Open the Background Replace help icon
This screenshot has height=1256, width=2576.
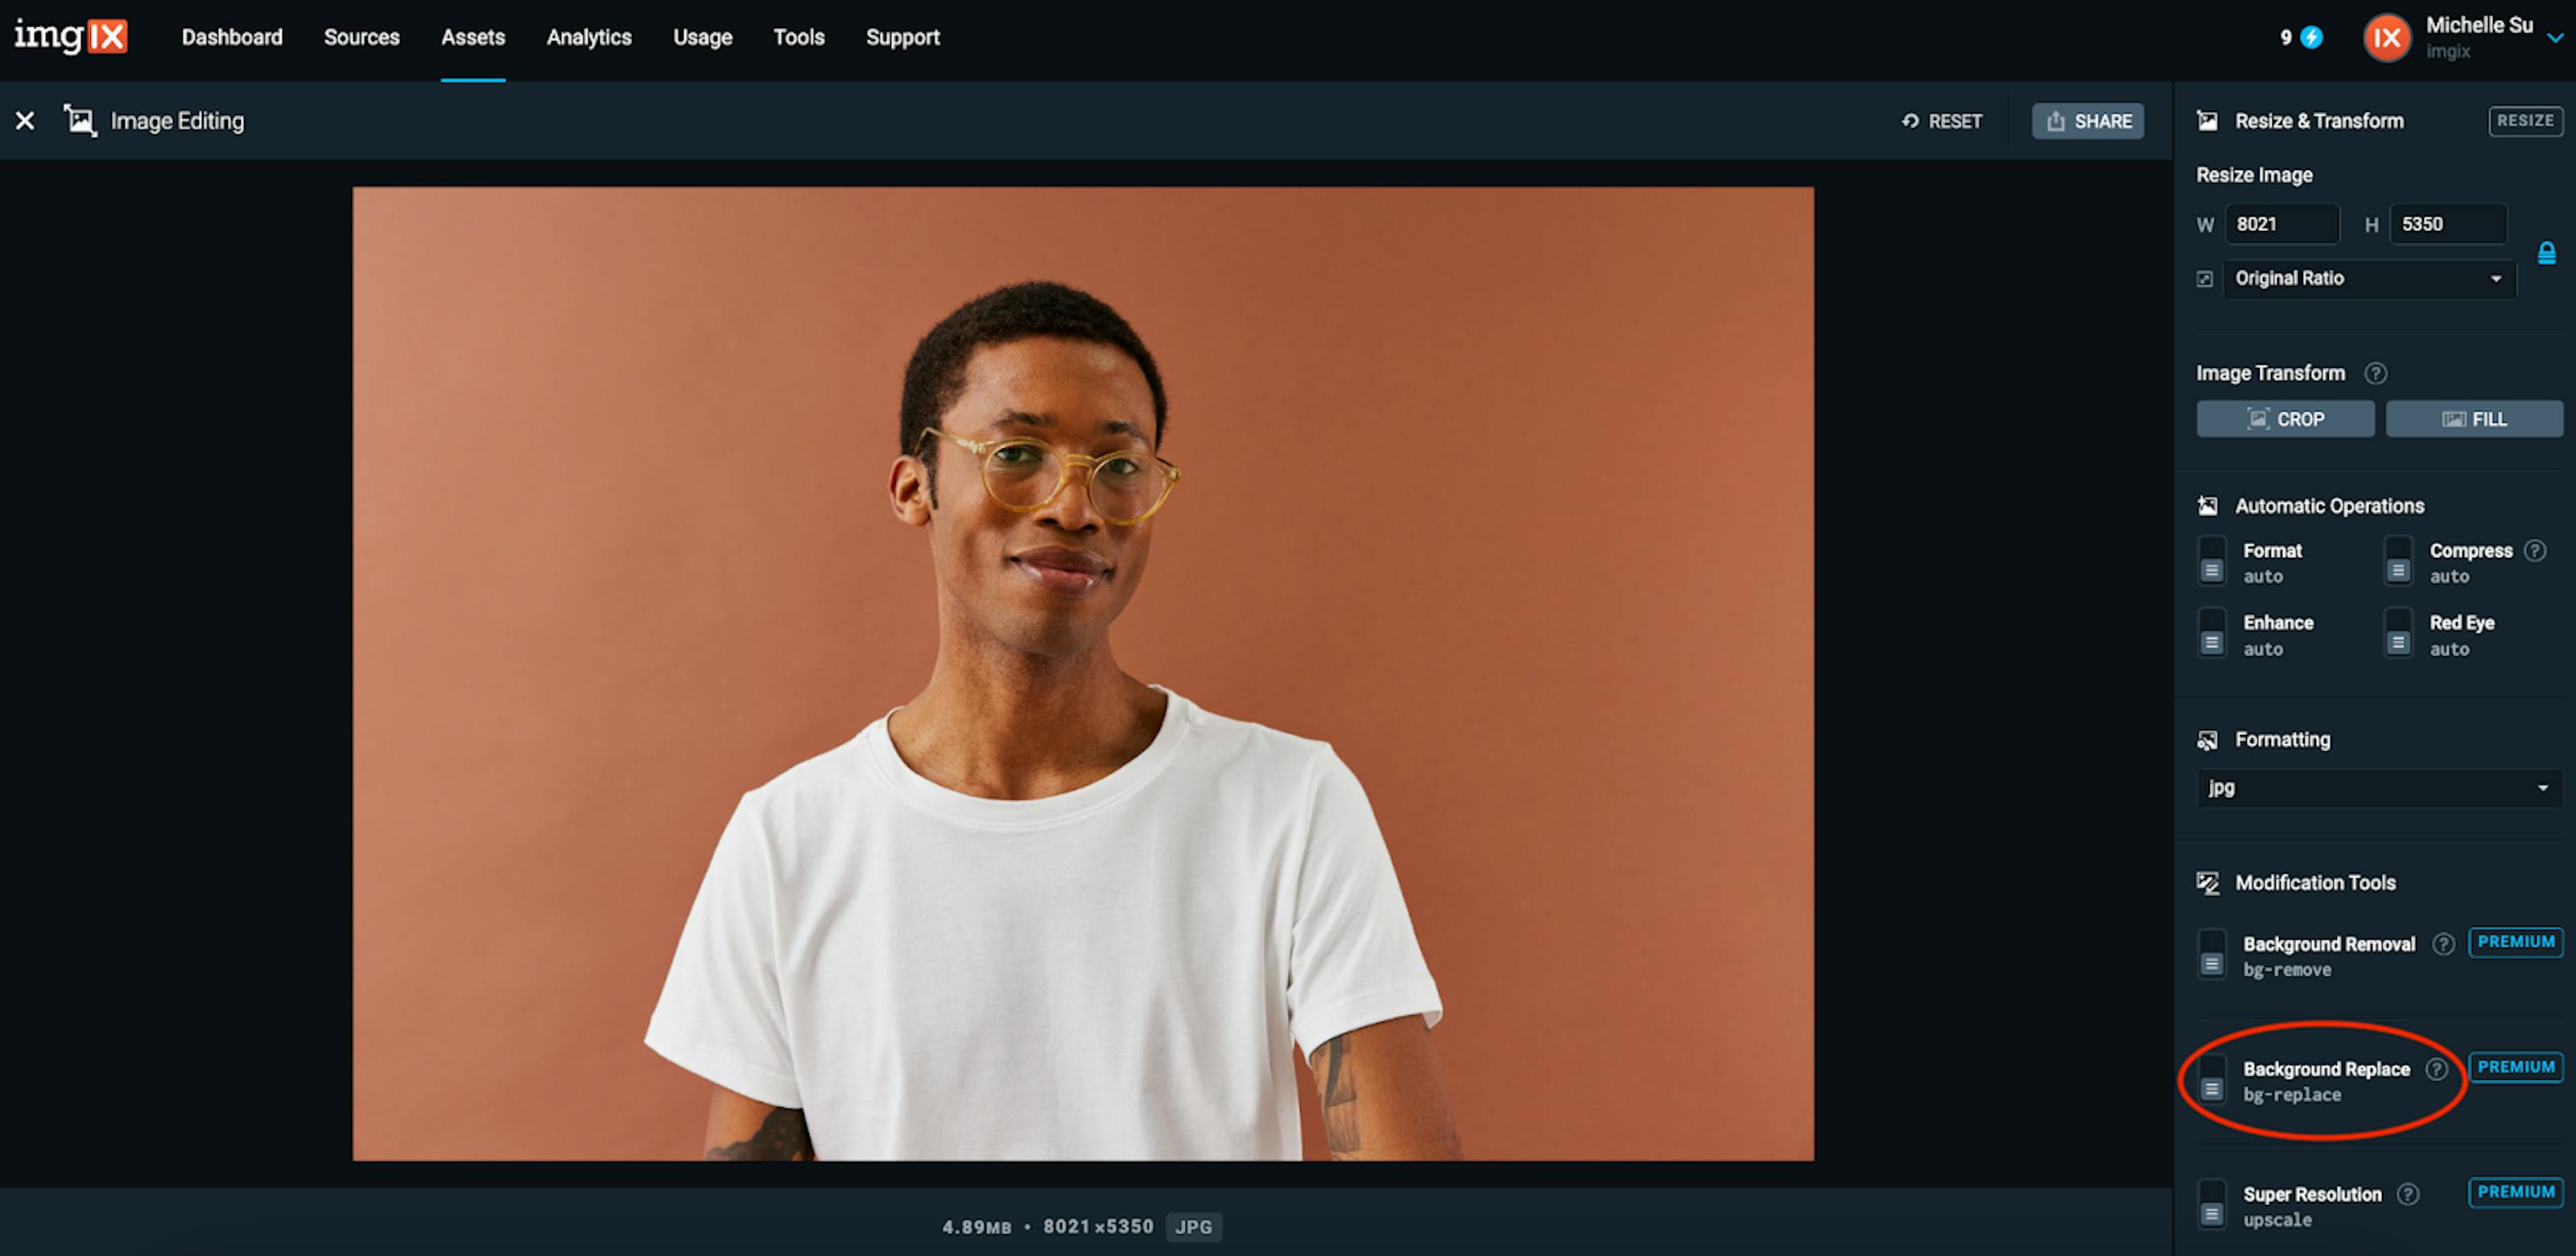[2436, 1069]
